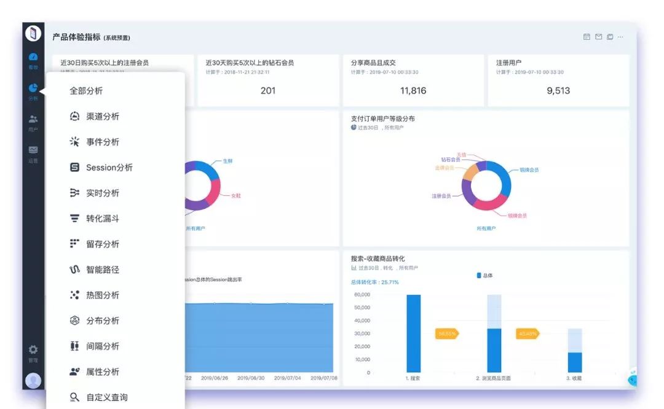Image resolution: width=664 pixels, height=409 pixels.
Task: Select the 渠道分析 (channel analysis) icon
Action: pos(74,116)
